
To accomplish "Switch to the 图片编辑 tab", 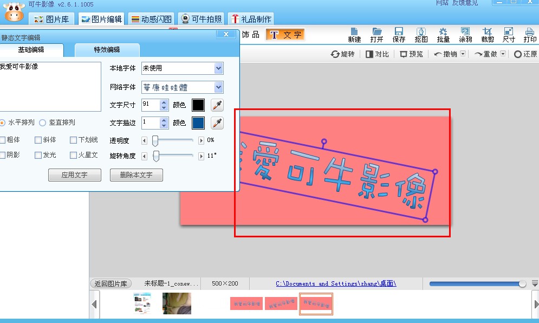I will click(x=102, y=20).
